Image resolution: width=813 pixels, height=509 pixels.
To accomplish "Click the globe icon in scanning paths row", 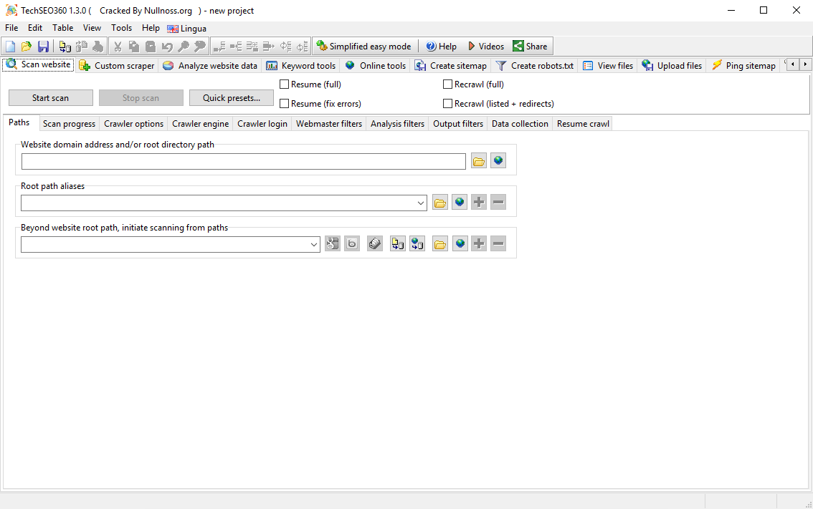I will [x=460, y=243].
